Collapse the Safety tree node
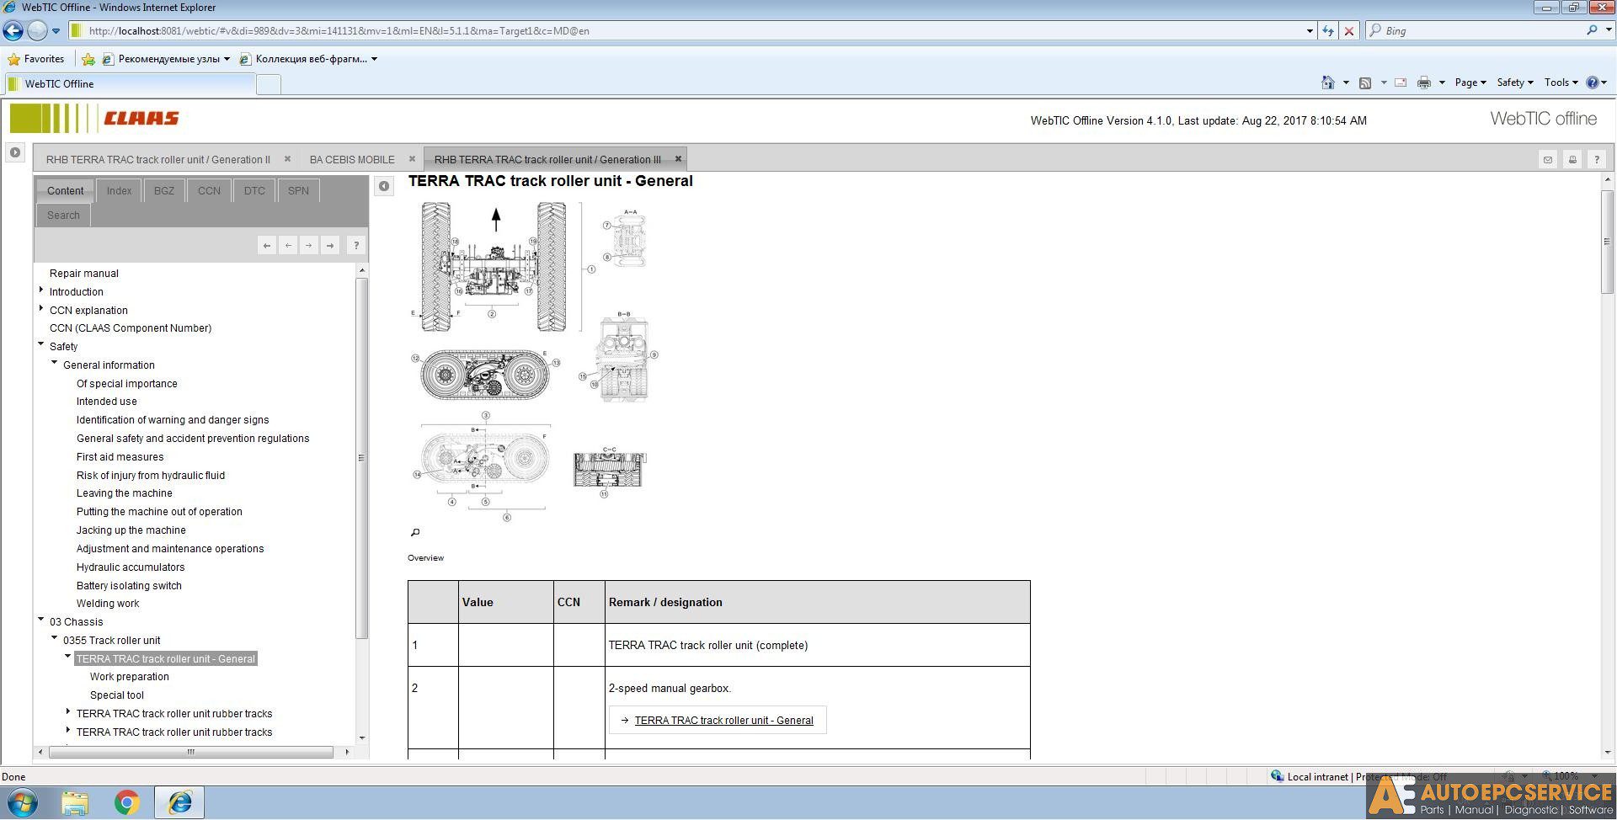The image size is (1617, 820). tap(41, 344)
